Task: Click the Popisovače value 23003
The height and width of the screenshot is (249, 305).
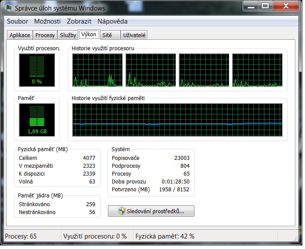Action: tap(182, 158)
